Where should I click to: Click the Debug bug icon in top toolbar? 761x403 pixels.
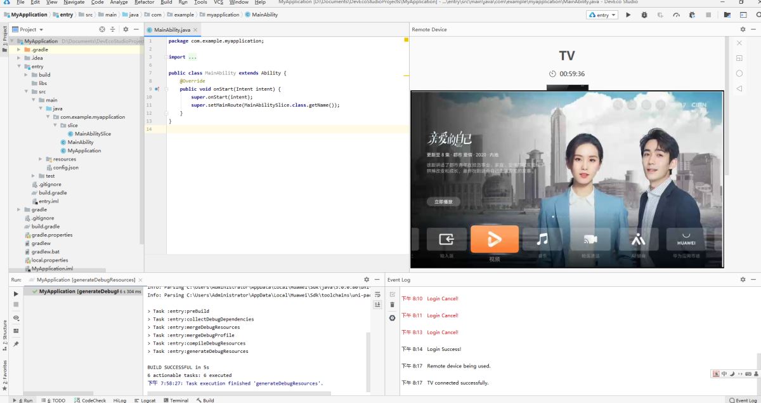pos(644,15)
